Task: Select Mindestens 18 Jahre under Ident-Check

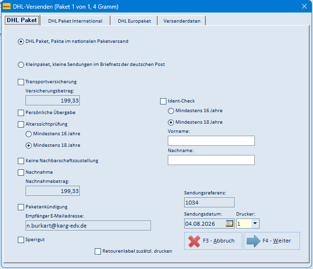Action: click(171, 122)
